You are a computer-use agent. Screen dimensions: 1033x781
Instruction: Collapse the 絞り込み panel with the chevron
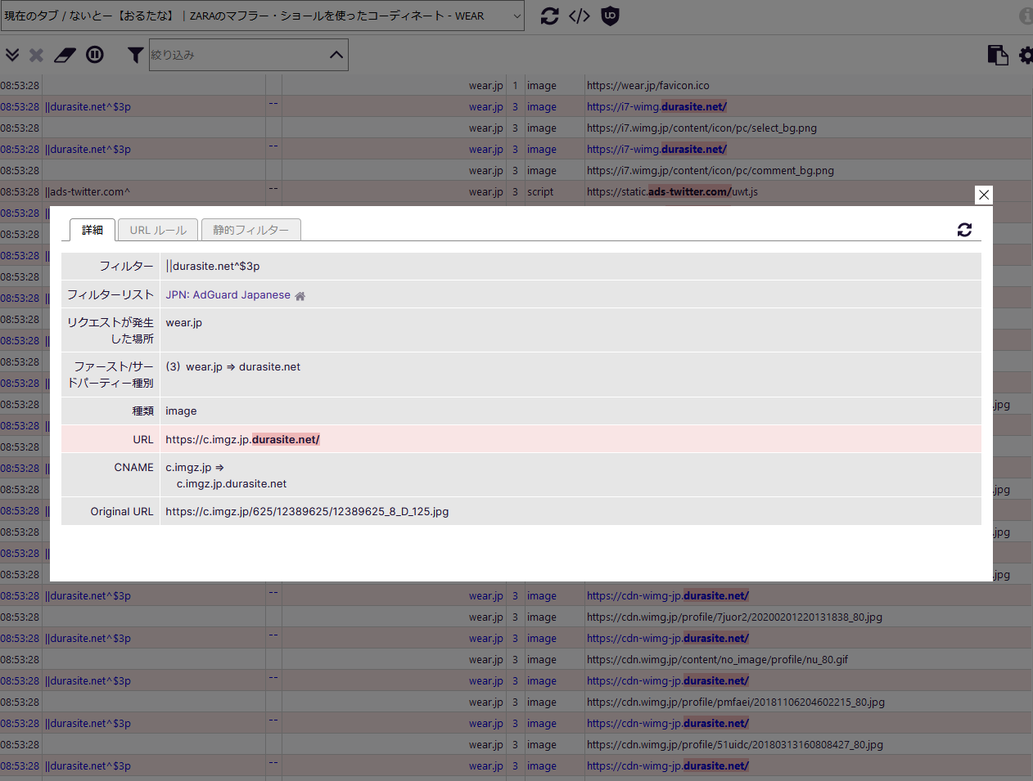coord(336,55)
